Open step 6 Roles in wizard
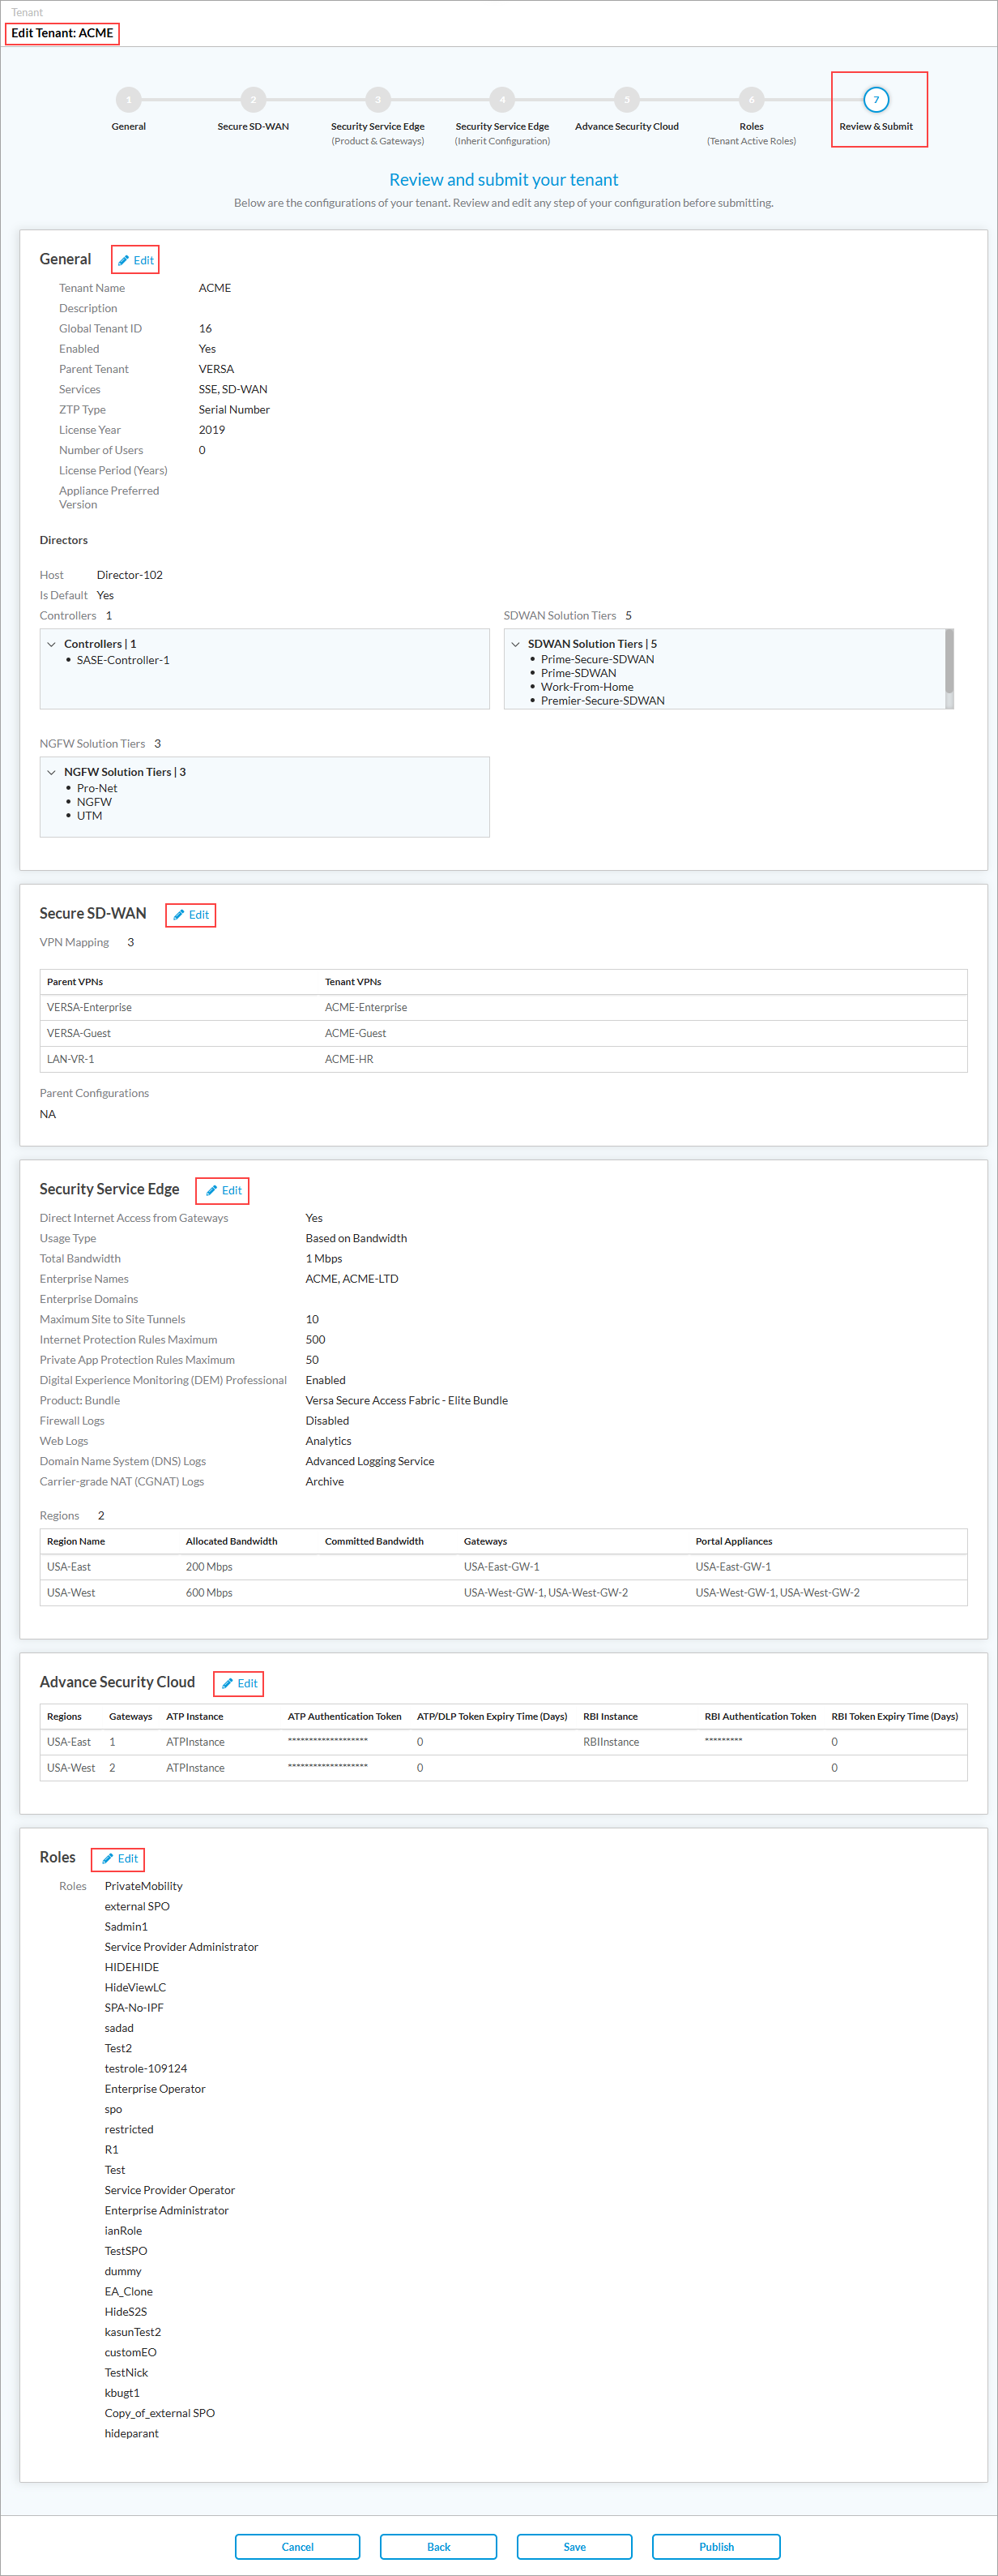This screenshot has width=998, height=2576. click(751, 100)
